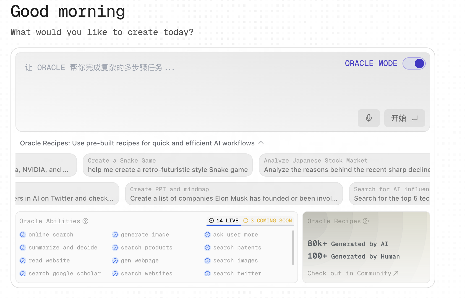Click the check icon next to search google scholar
465x298 pixels.
point(23,273)
